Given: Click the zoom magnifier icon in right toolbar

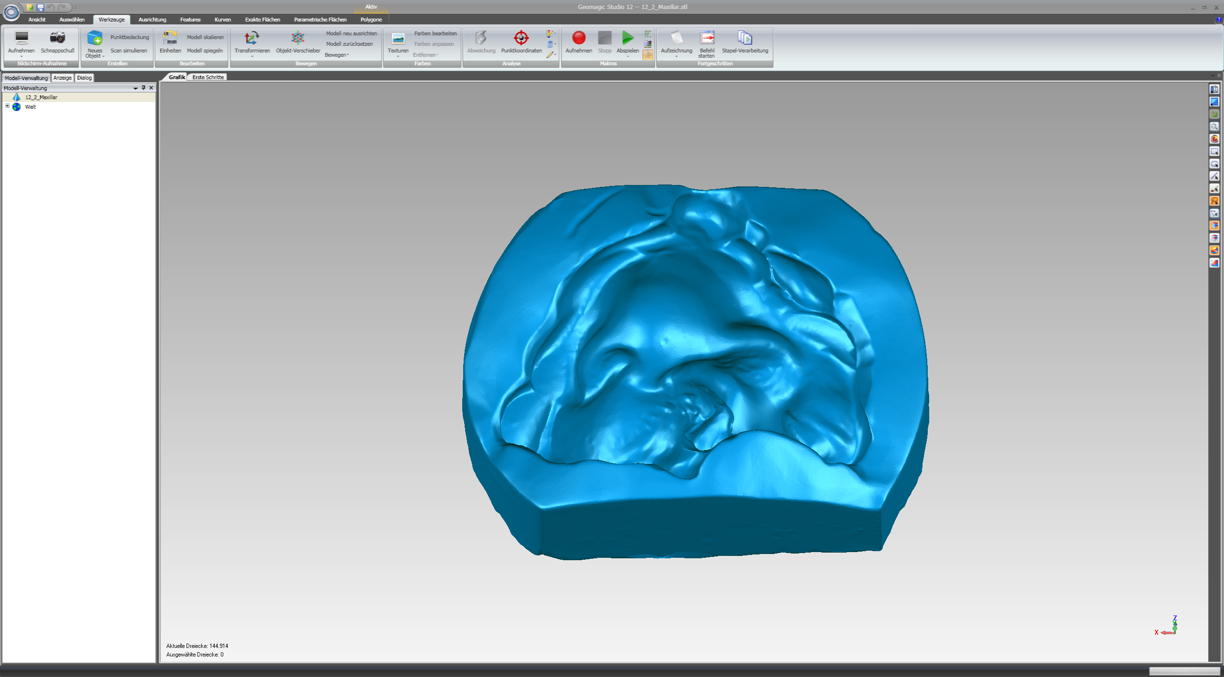Looking at the screenshot, I should click(x=1214, y=126).
